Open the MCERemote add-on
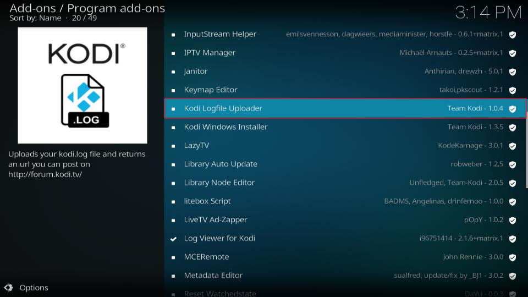This screenshot has height=297, width=528. [345, 257]
